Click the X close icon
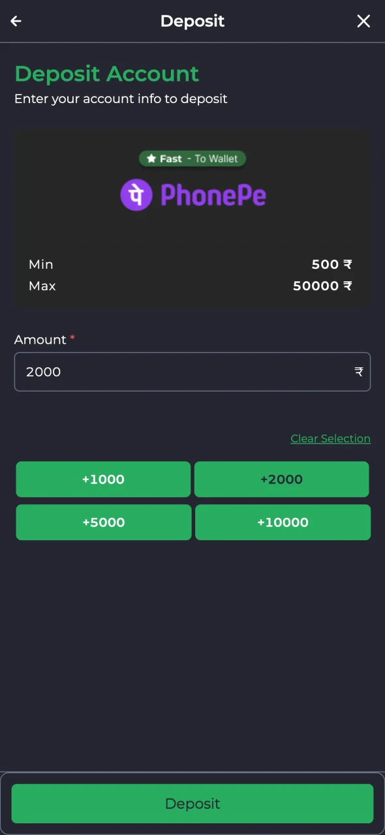The image size is (385, 835). (363, 21)
